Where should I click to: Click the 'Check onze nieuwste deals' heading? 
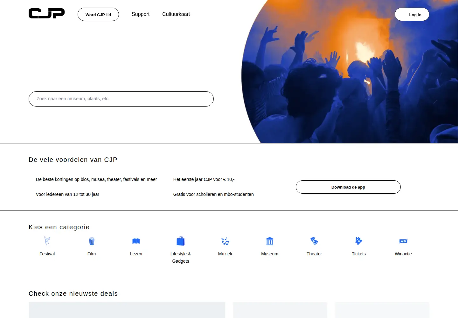pyautogui.click(x=73, y=294)
